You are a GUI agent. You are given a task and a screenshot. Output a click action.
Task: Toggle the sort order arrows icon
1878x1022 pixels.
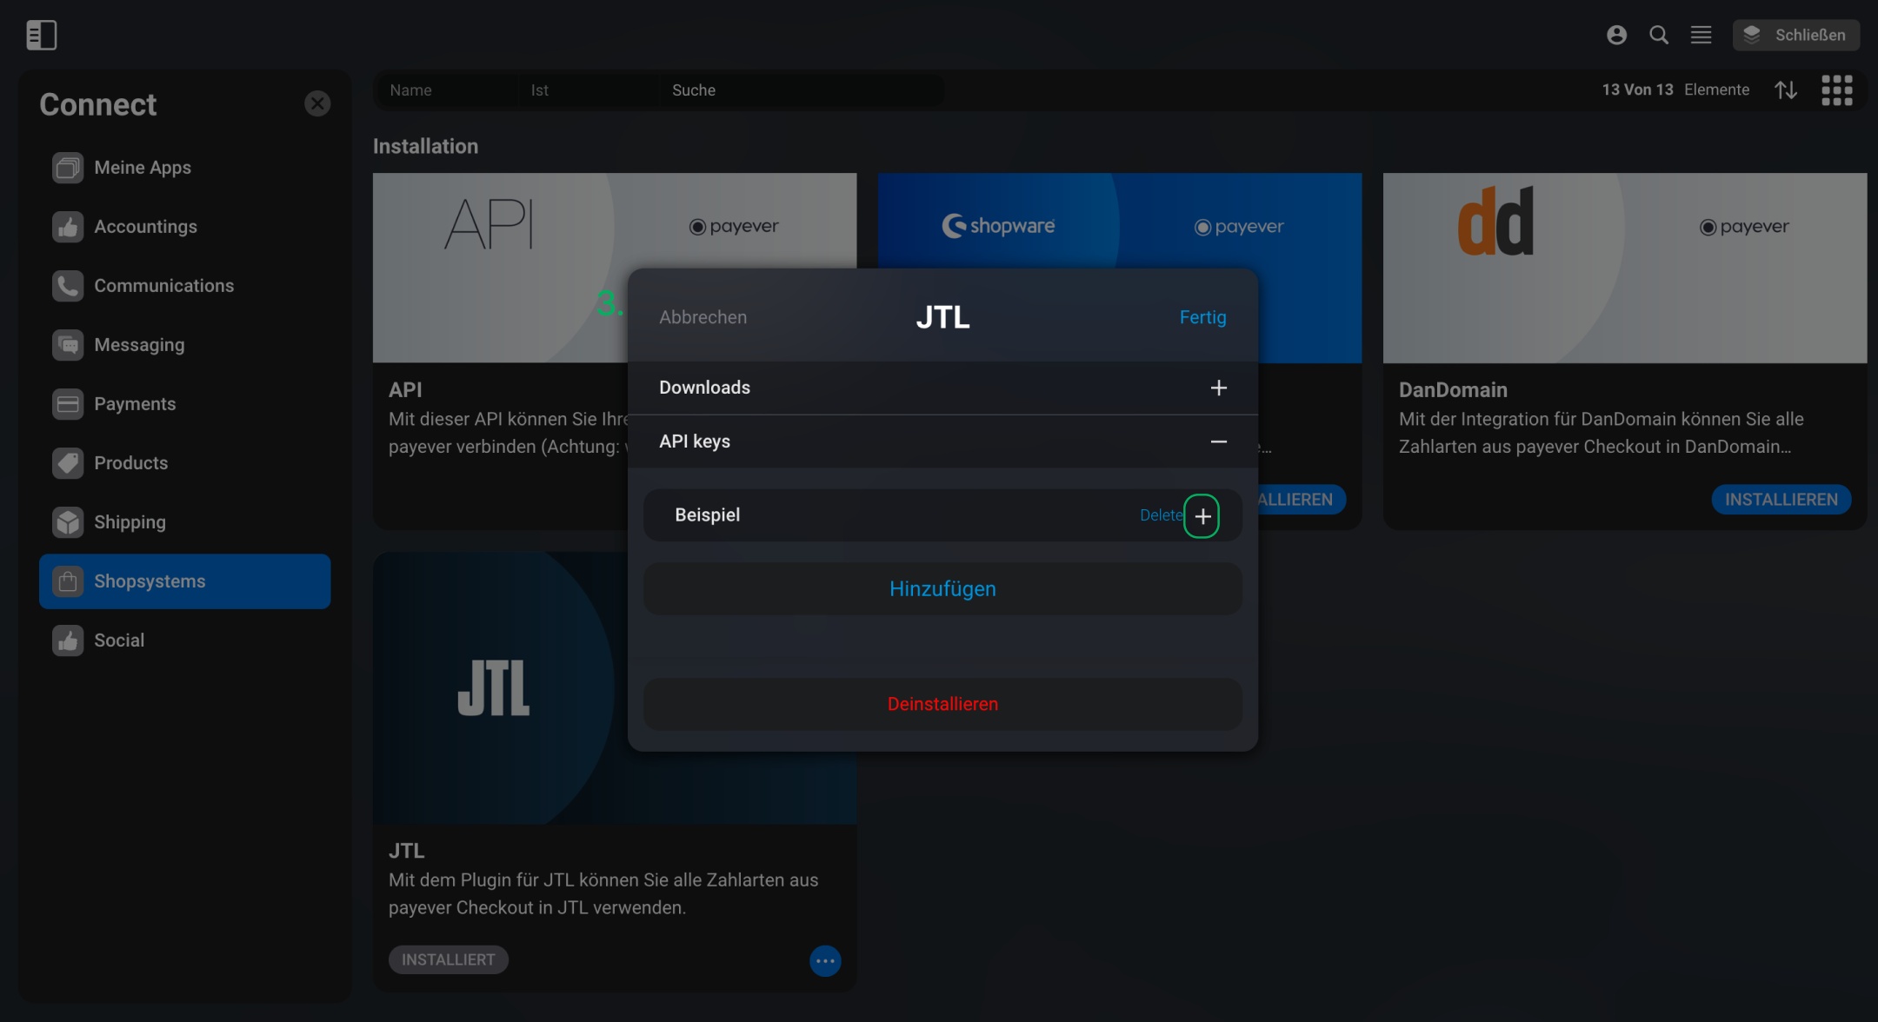[1786, 90]
